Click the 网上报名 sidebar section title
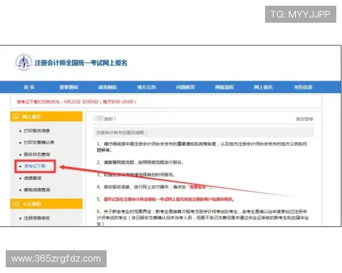This screenshot has height=273, width=342. [31, 117]
